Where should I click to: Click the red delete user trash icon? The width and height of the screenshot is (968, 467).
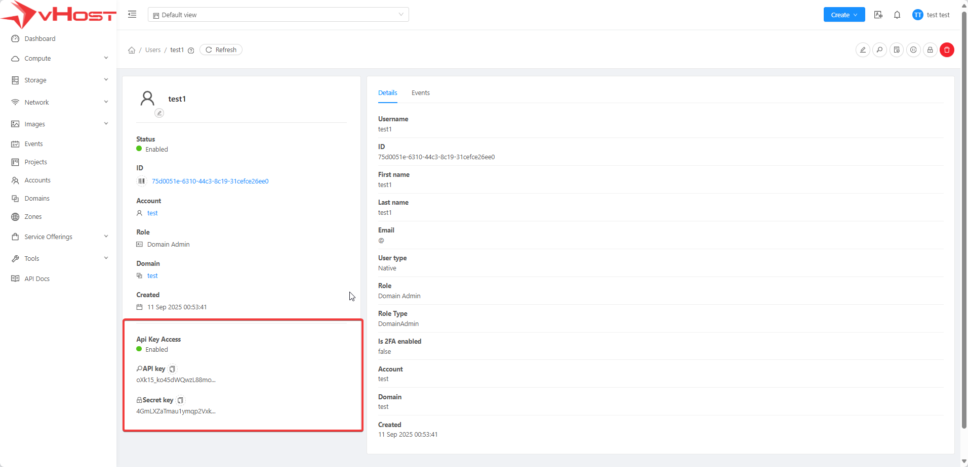pos(947,50)
